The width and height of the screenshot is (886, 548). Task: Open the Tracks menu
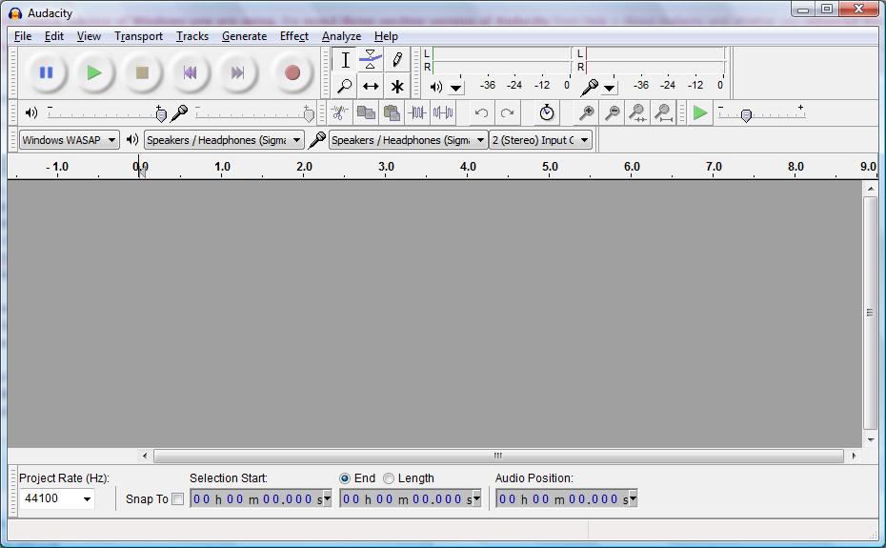(192, 36)
